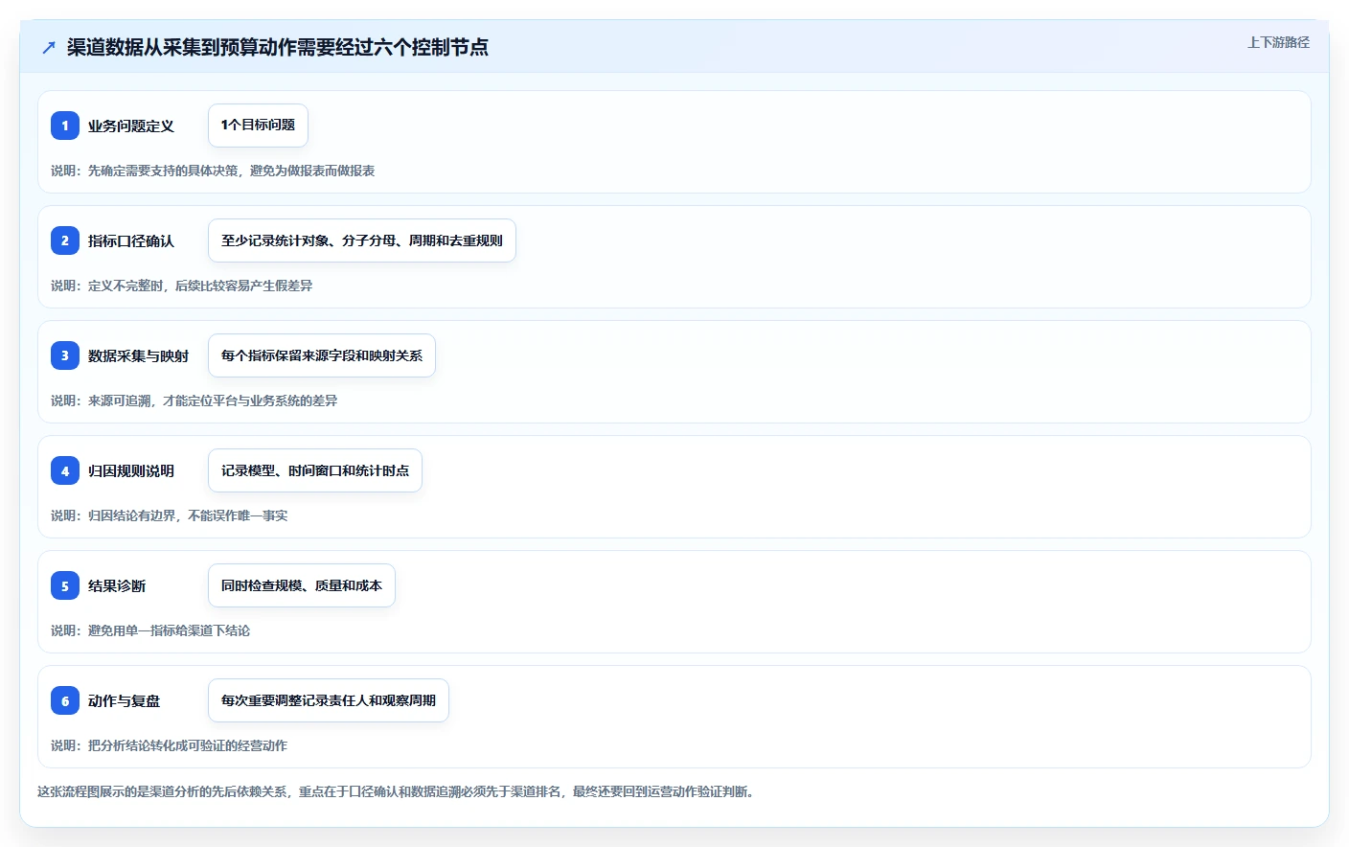
Task: Click the note 来源可追溯，才能定位平台与业务系统的差异
Action: tap(213, 401)
